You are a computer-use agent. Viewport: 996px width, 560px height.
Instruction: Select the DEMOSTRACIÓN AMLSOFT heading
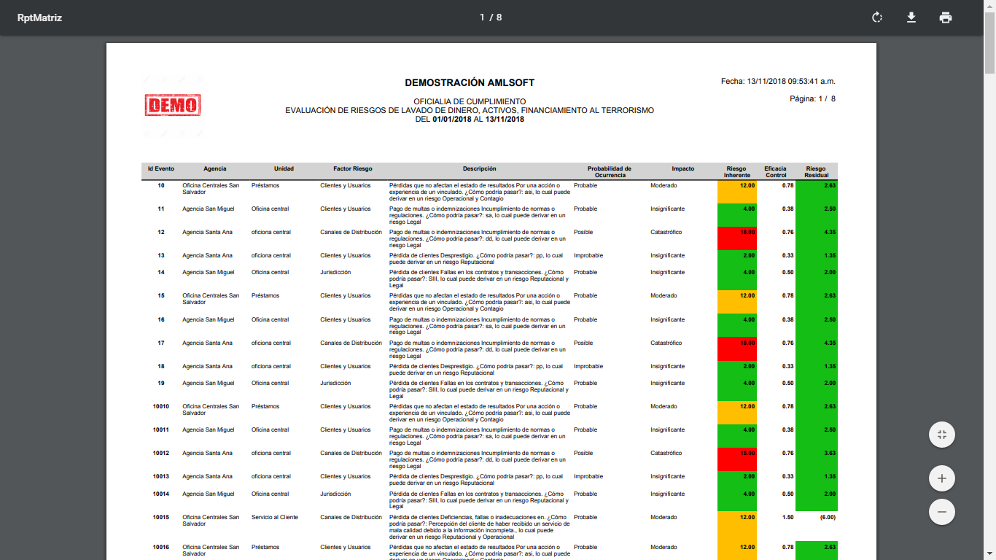point(470,83)
